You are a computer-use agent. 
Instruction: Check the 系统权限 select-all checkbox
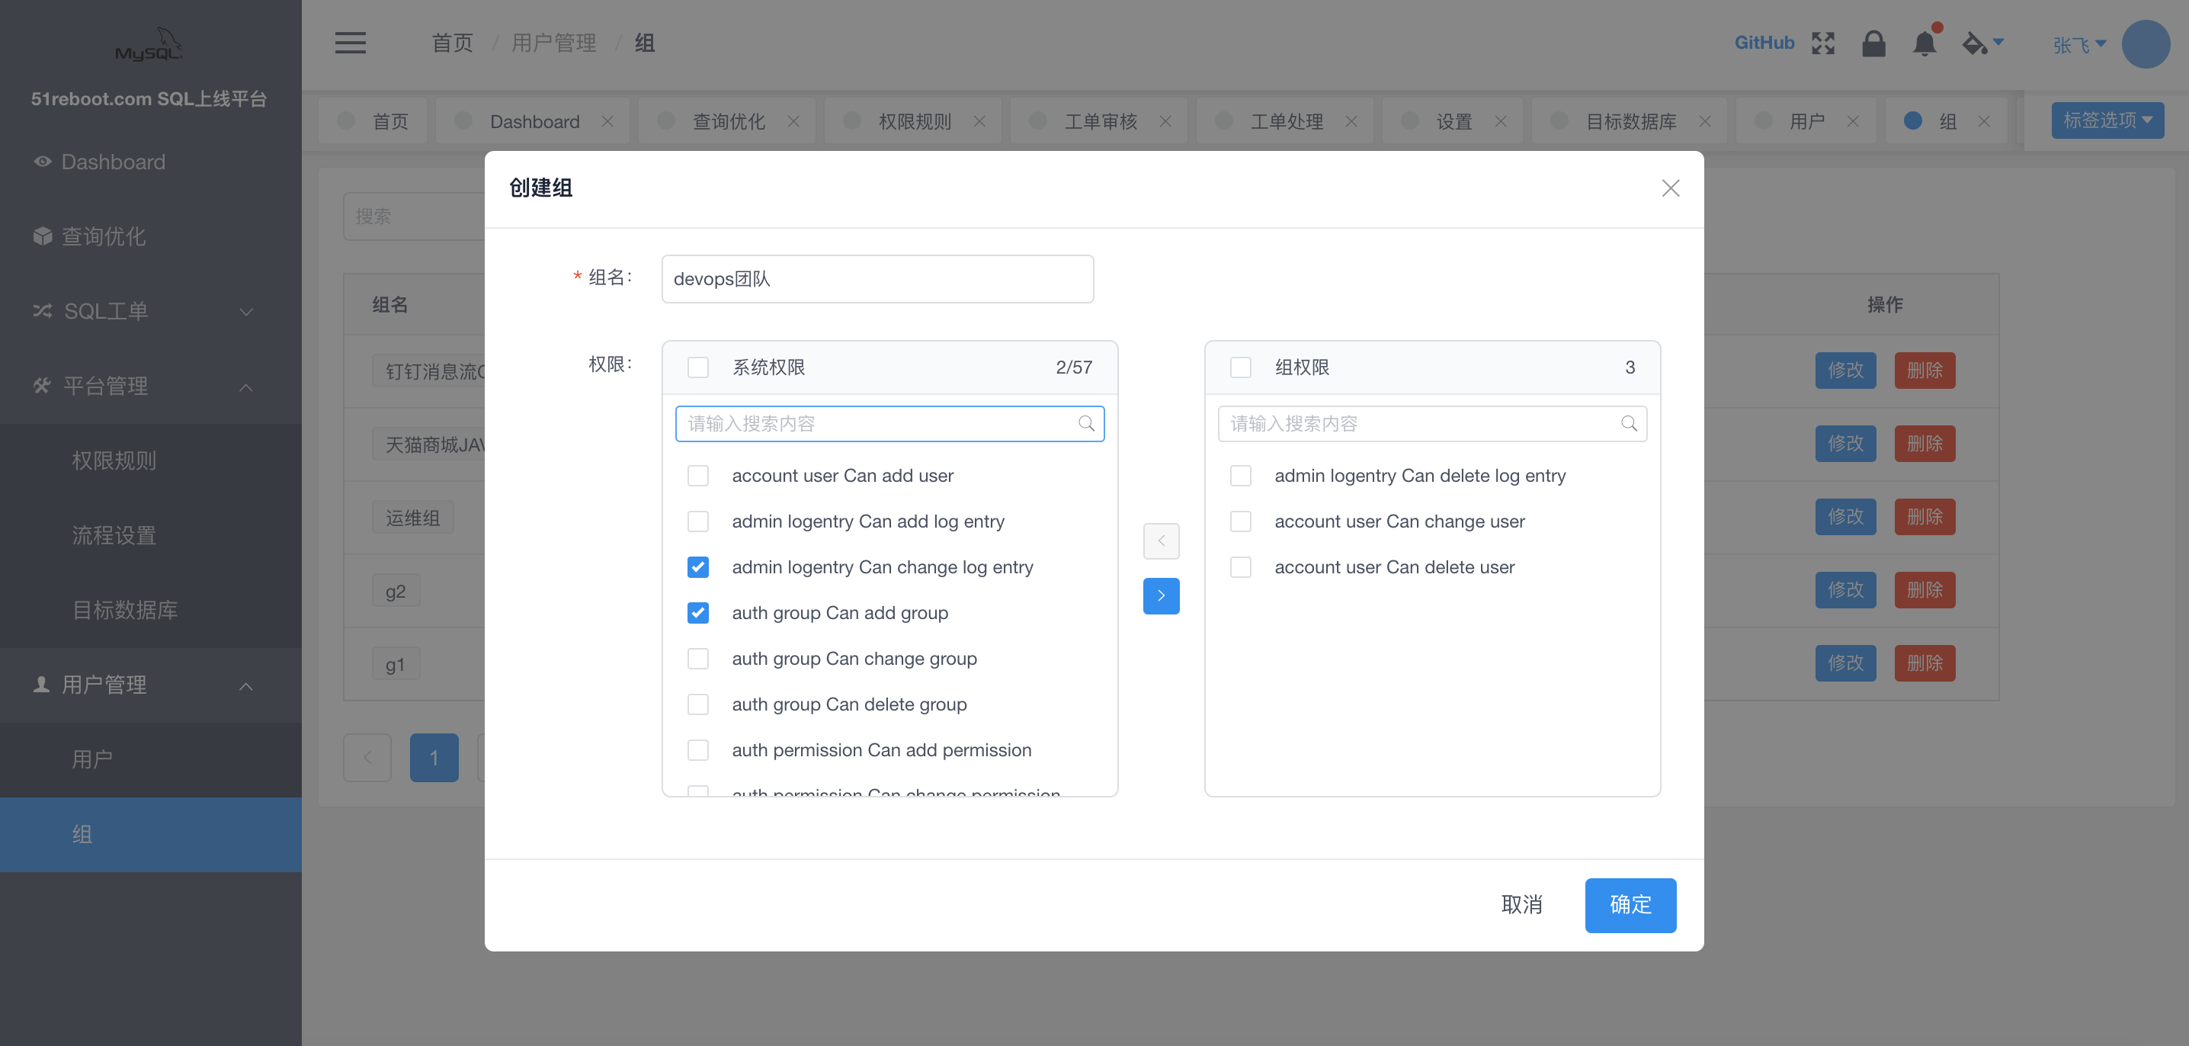[697, 367]
